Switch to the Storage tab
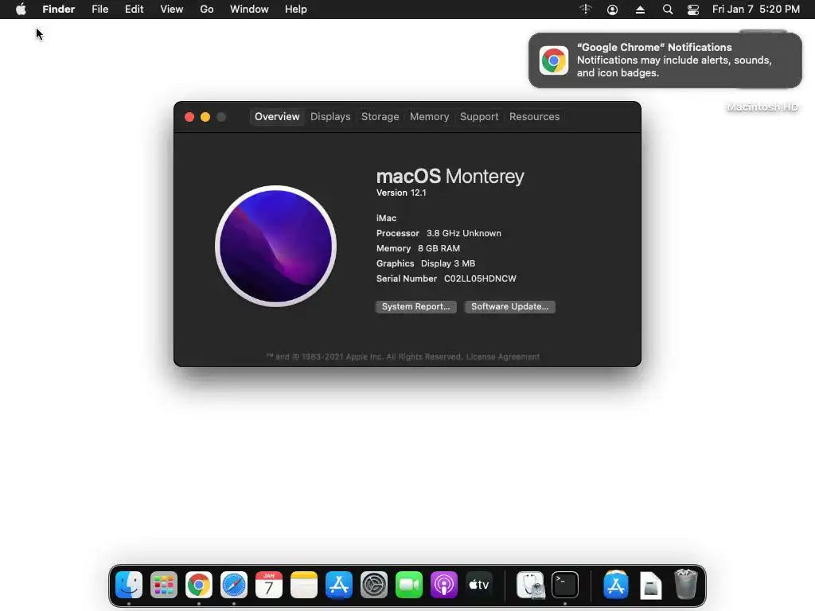This screenshot has height=611, width=815. click(380, 117)
